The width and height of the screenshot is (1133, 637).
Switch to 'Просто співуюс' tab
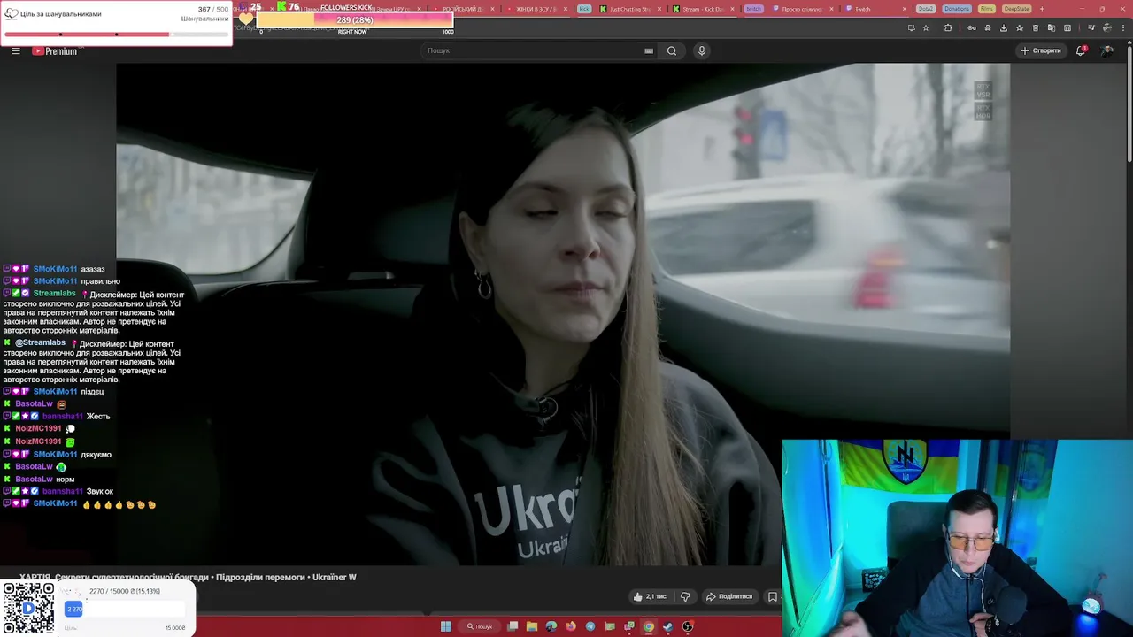pos(802,9)
